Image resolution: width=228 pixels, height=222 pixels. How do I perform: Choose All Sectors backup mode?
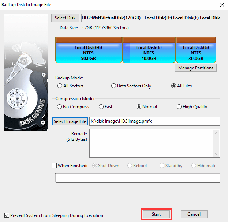(x=60, y=86)
